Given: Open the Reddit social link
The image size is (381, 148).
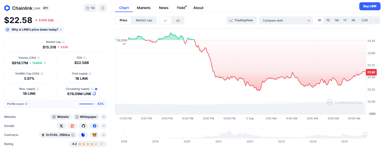Looking at the screenshot, I should tap(72, 126).
